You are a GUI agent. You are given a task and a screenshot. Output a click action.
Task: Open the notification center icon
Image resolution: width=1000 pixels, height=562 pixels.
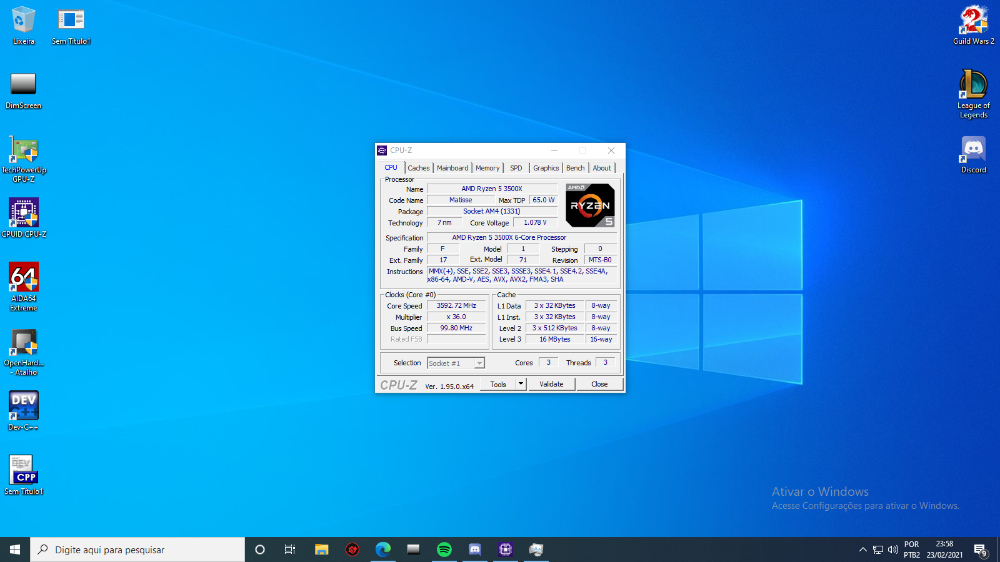pyautogui.click(x=980, y=550)
